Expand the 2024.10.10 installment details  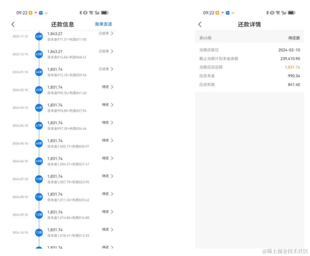point(112,229)
